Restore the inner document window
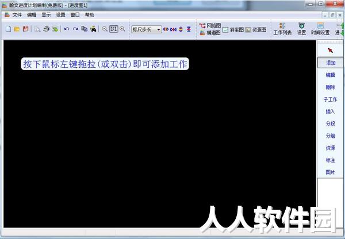This screenshot has width=345, height=239. tap(332, 15)
